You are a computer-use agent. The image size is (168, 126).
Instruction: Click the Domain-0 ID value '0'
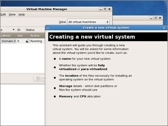pos(18,41)
